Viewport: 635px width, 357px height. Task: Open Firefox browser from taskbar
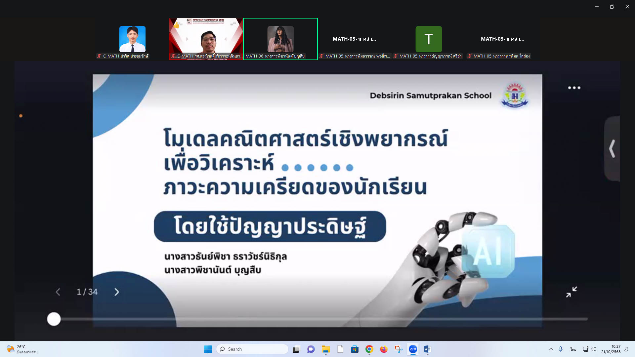[384, 349]
